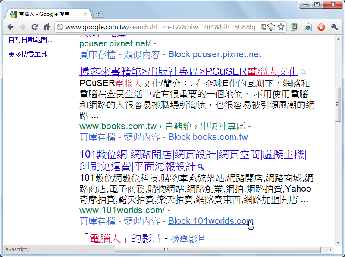345x257 pixels.
Task: Open 101數位網-網路開店 result title
Action: click(193, 160)
